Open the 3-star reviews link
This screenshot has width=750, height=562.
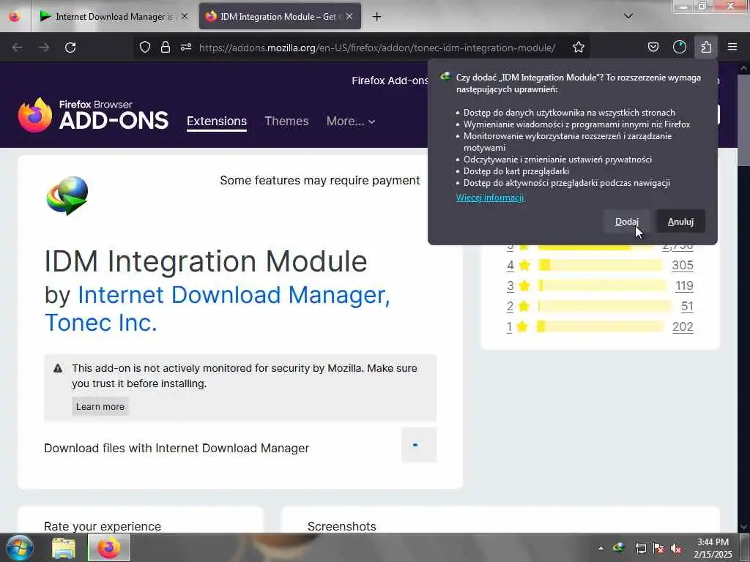pyautogui.click(x=510, y=286)
